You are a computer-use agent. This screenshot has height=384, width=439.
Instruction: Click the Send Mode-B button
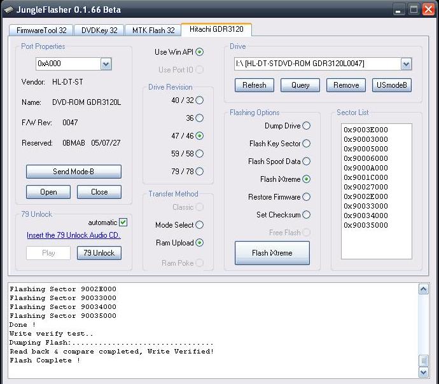74,172
